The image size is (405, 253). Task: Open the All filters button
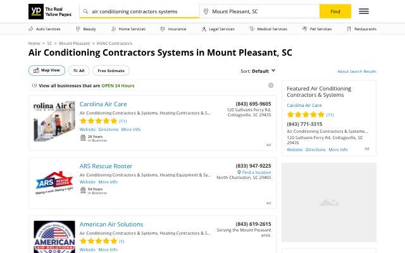pyautogui.click(x=79, y=70)
